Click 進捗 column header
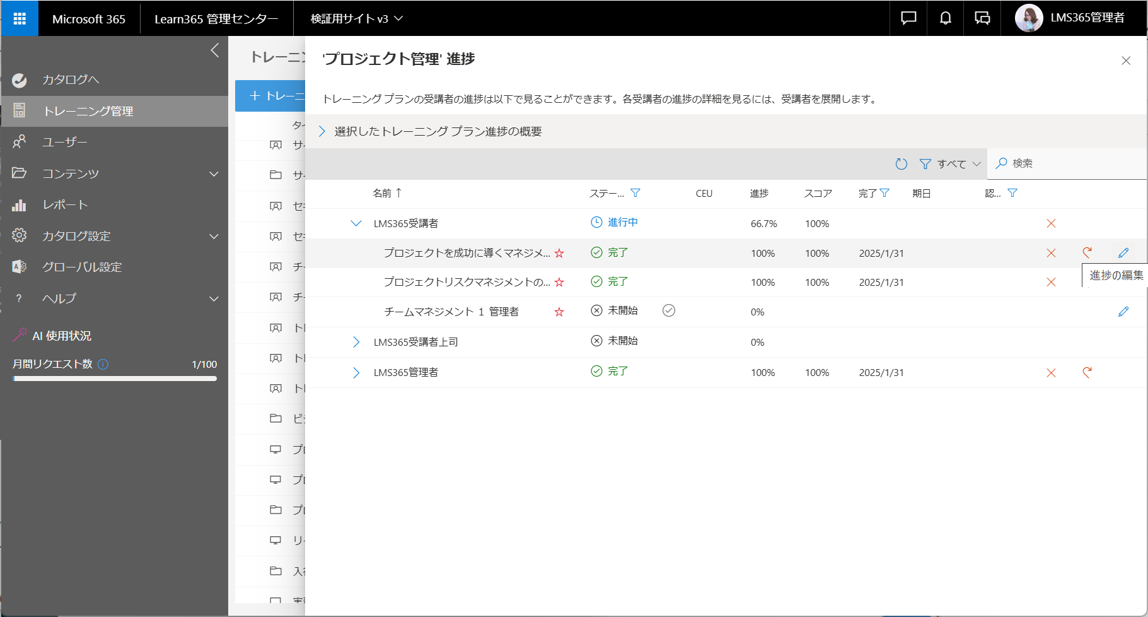The height and width of the screenshot is (617, 1148). pyautogui.click(x=759, y=193)
